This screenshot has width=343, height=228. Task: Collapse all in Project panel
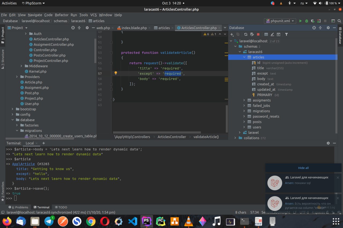tap(79, 28)
